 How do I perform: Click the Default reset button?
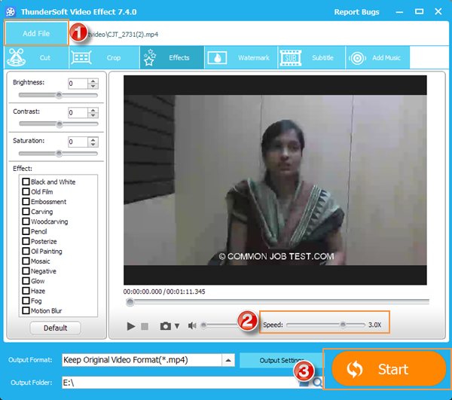pos(56,328)
